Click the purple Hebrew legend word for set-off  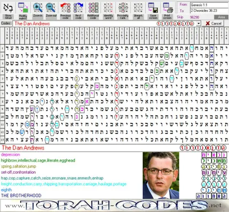coord(214,172)
